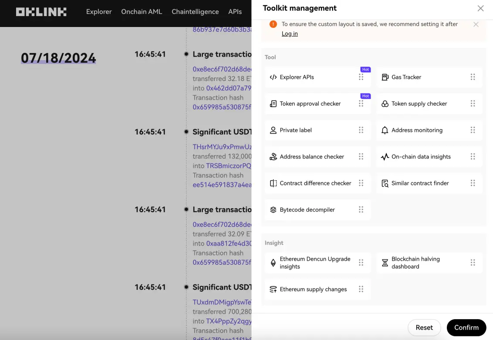Click the Blockchain halving hourglass icon
Image resolution: width=493 pixels, height=340 pixels.
385,263
